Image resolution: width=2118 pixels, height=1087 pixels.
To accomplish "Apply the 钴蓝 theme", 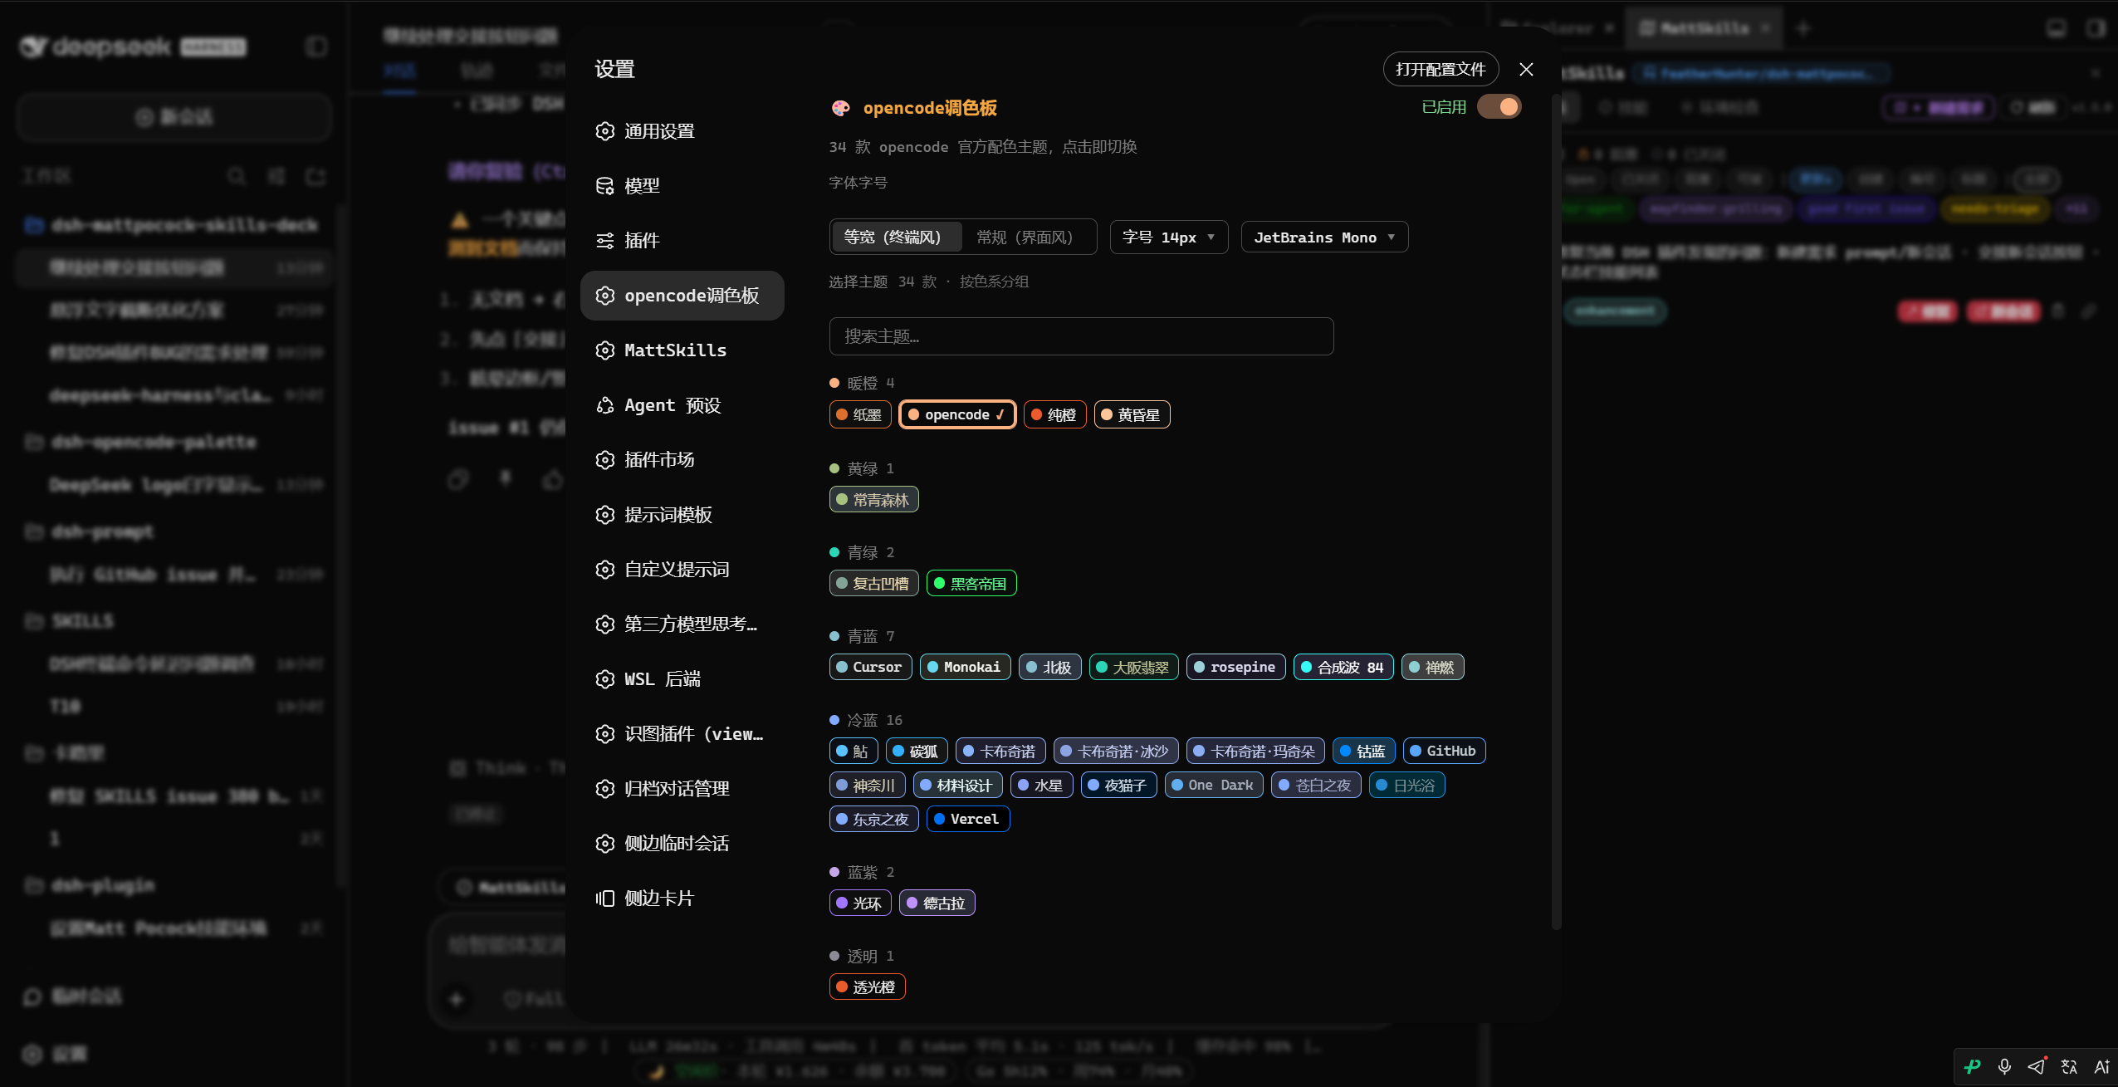I will (x=1364, y=752).
